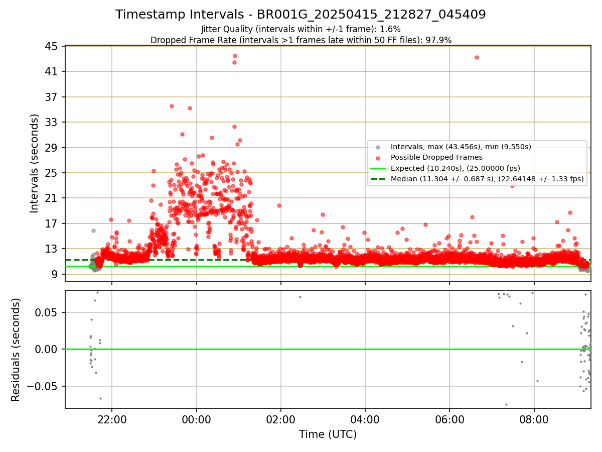Click the Intervals (seconds) y-axis label
The image size is (602, 452).
point(35,163)
